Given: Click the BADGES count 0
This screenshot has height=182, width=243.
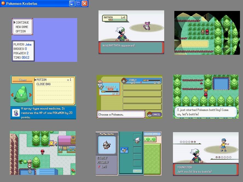Looking at the screenshot, I should click(x=26, y=49).
